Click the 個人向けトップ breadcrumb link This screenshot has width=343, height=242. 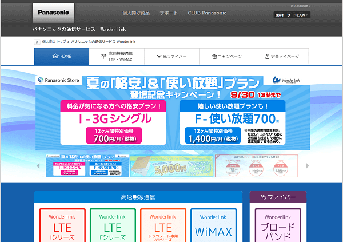tap(54, 42)
